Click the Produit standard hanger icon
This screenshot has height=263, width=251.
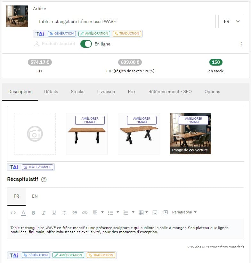(x=37, y=44)
